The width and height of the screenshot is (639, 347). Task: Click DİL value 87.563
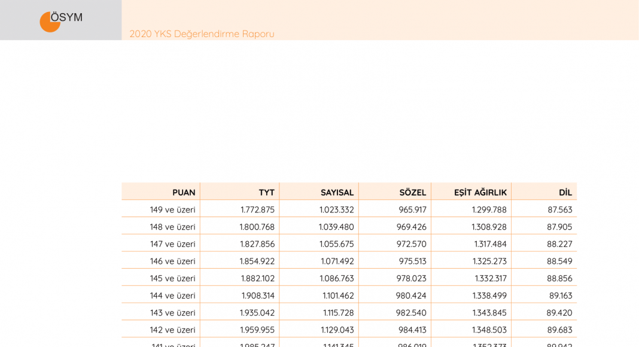pyautogui.click(x=560, y=210)
